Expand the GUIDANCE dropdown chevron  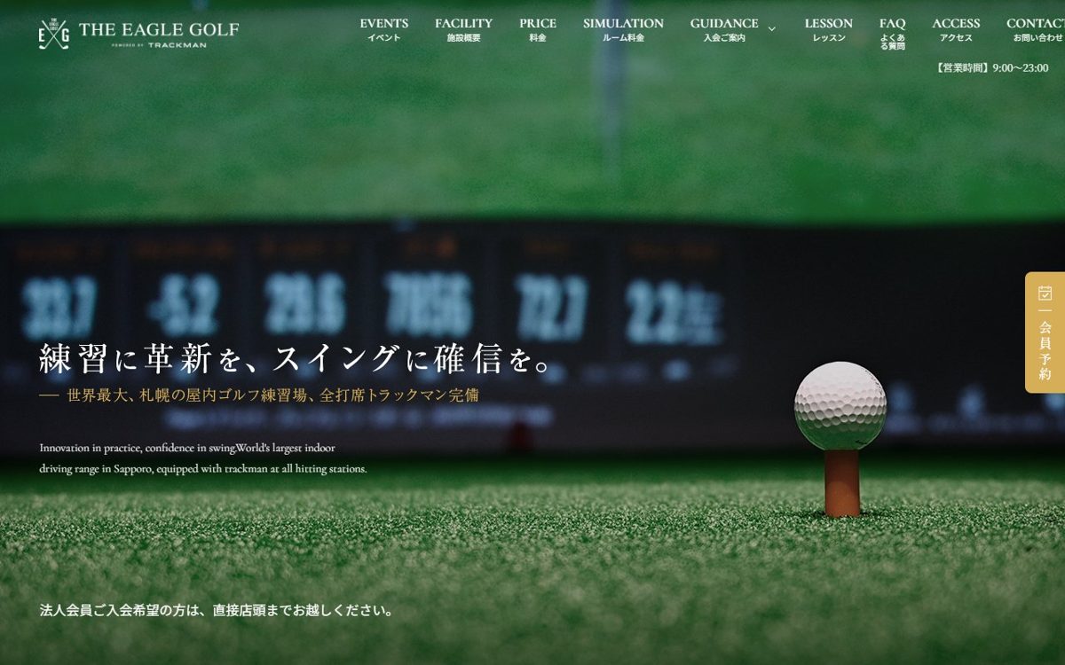tap(771, 29)
